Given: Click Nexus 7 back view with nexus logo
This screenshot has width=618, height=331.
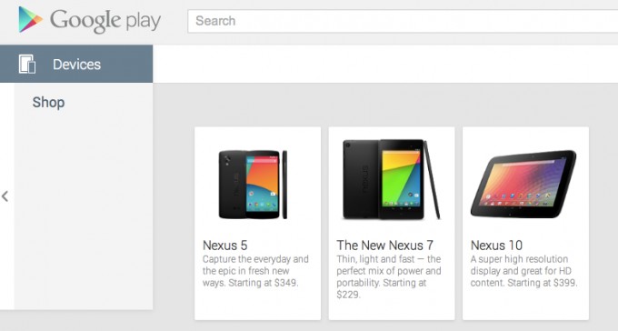Looking at the screenshot, I should pyautogui.click(x=361, y=179).
